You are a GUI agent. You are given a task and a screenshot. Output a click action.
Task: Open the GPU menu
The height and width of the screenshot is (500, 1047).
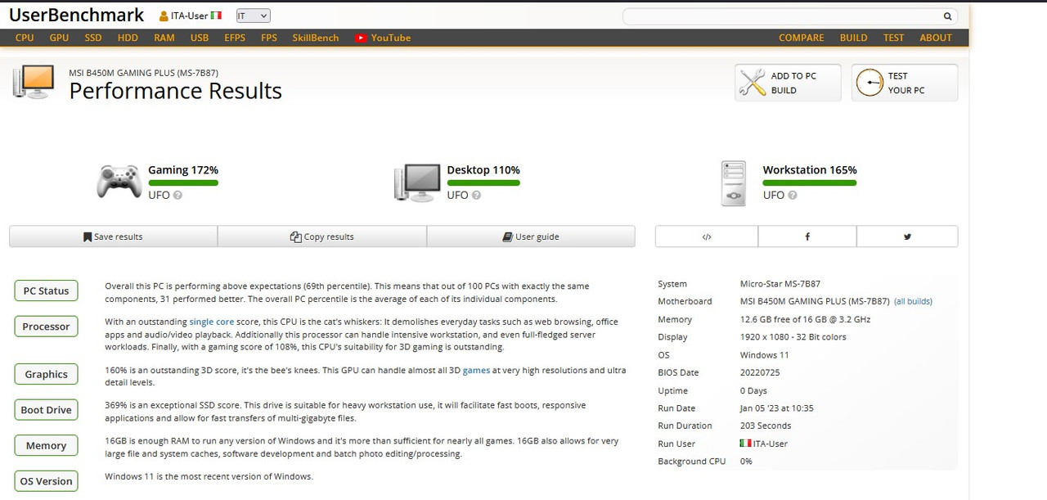(59, 38)
